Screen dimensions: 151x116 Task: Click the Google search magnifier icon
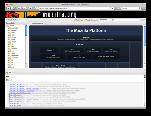point(140,8)
